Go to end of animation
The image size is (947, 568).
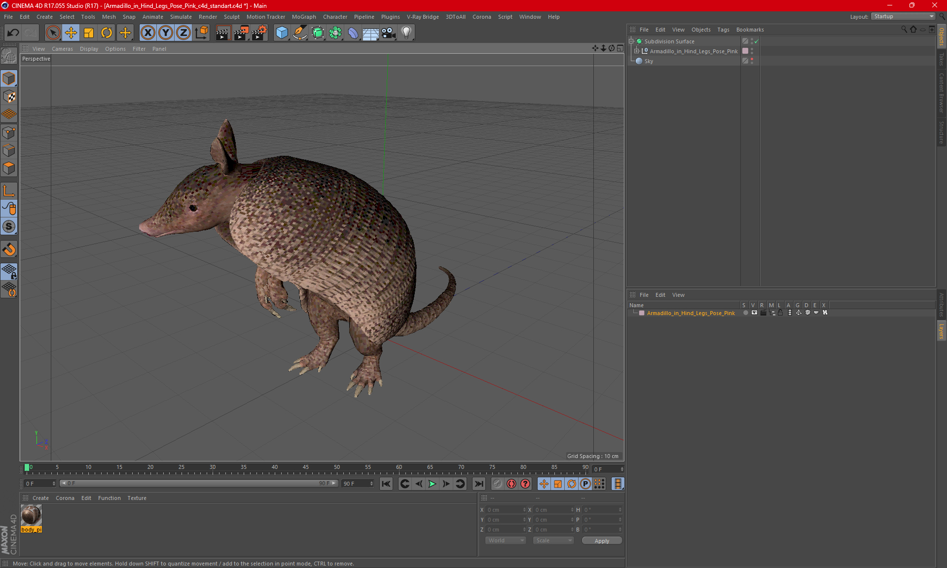click(478, 484)
